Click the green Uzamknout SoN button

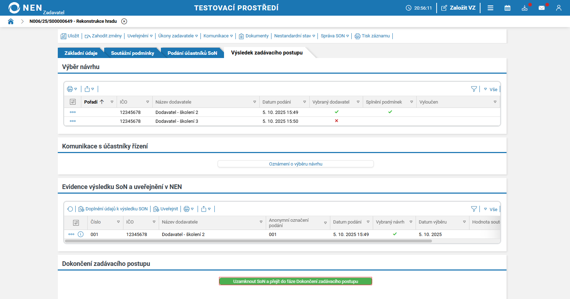295,281
